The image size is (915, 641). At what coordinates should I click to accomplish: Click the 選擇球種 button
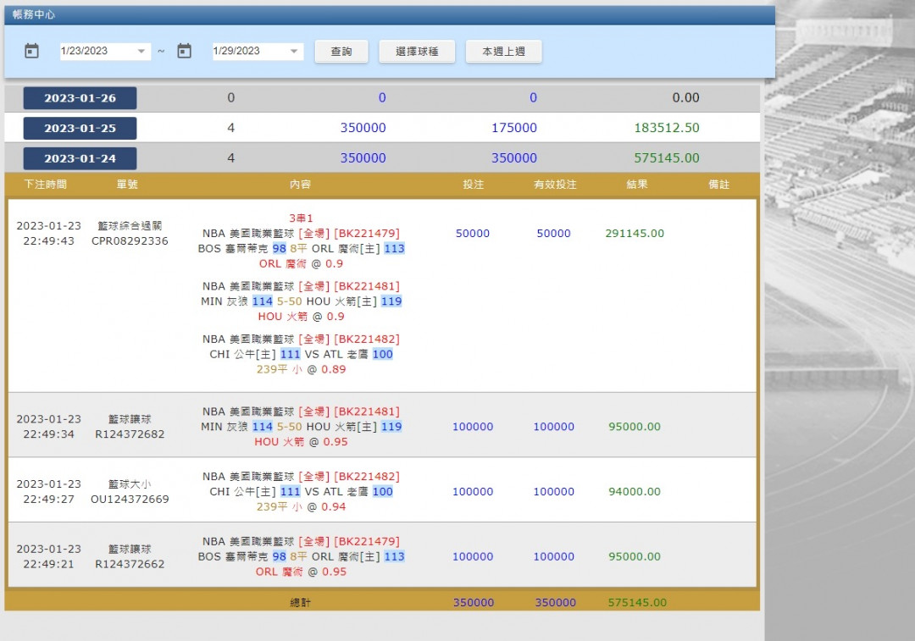tap(417, 52)
